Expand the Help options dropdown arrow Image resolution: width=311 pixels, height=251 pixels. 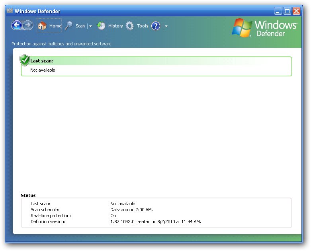pos(166,26)
